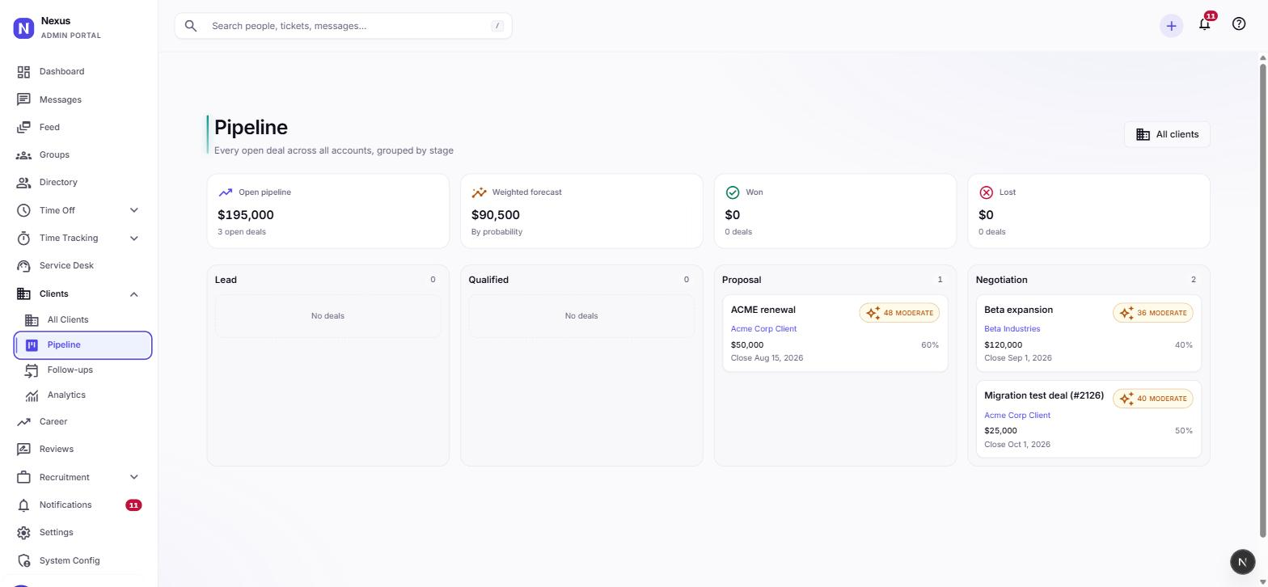Click the Time Off clock icon

(23, 210)
